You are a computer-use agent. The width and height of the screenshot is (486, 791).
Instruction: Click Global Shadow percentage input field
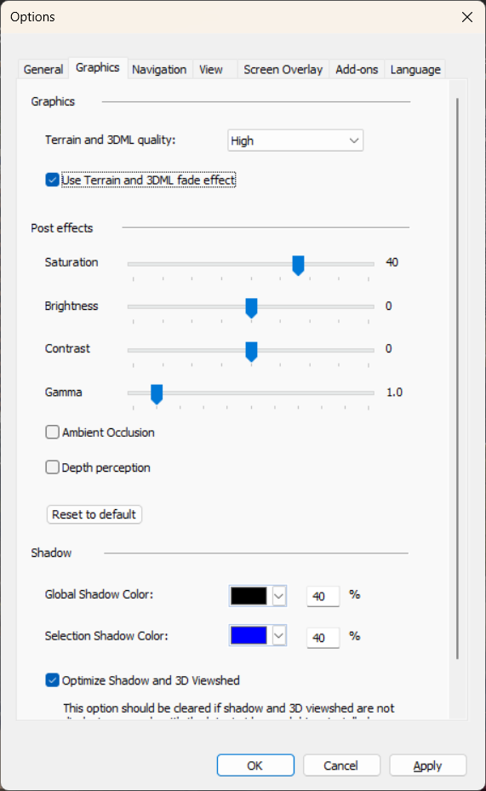pos(323,596)
